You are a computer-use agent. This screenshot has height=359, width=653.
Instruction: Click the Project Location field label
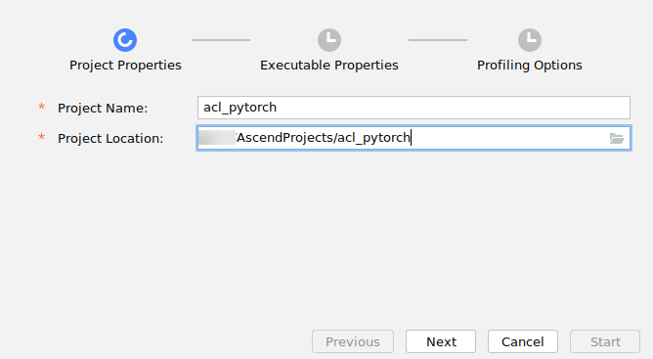point(110,139)
